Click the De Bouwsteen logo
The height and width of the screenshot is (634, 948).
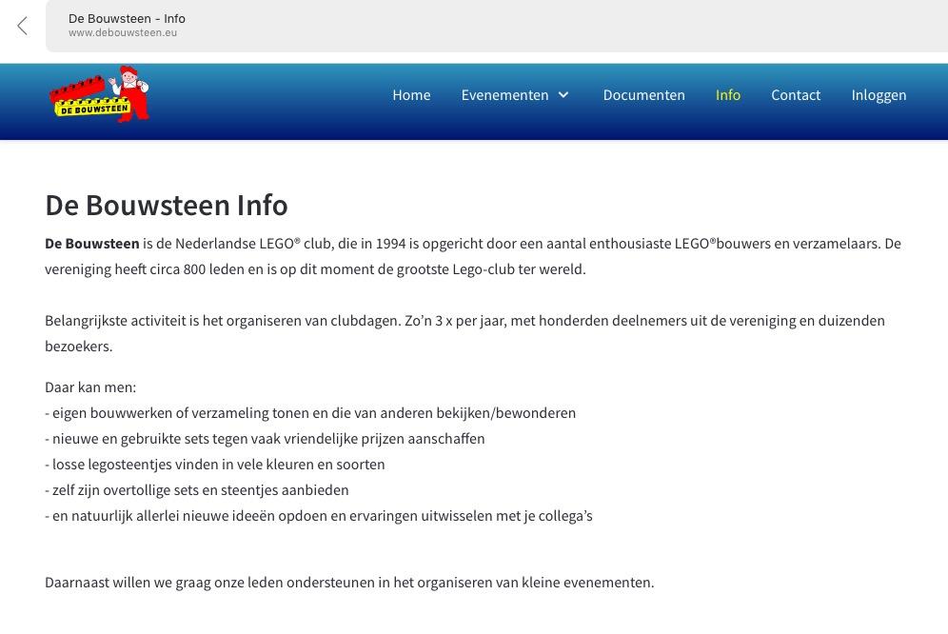pos(99,95)
